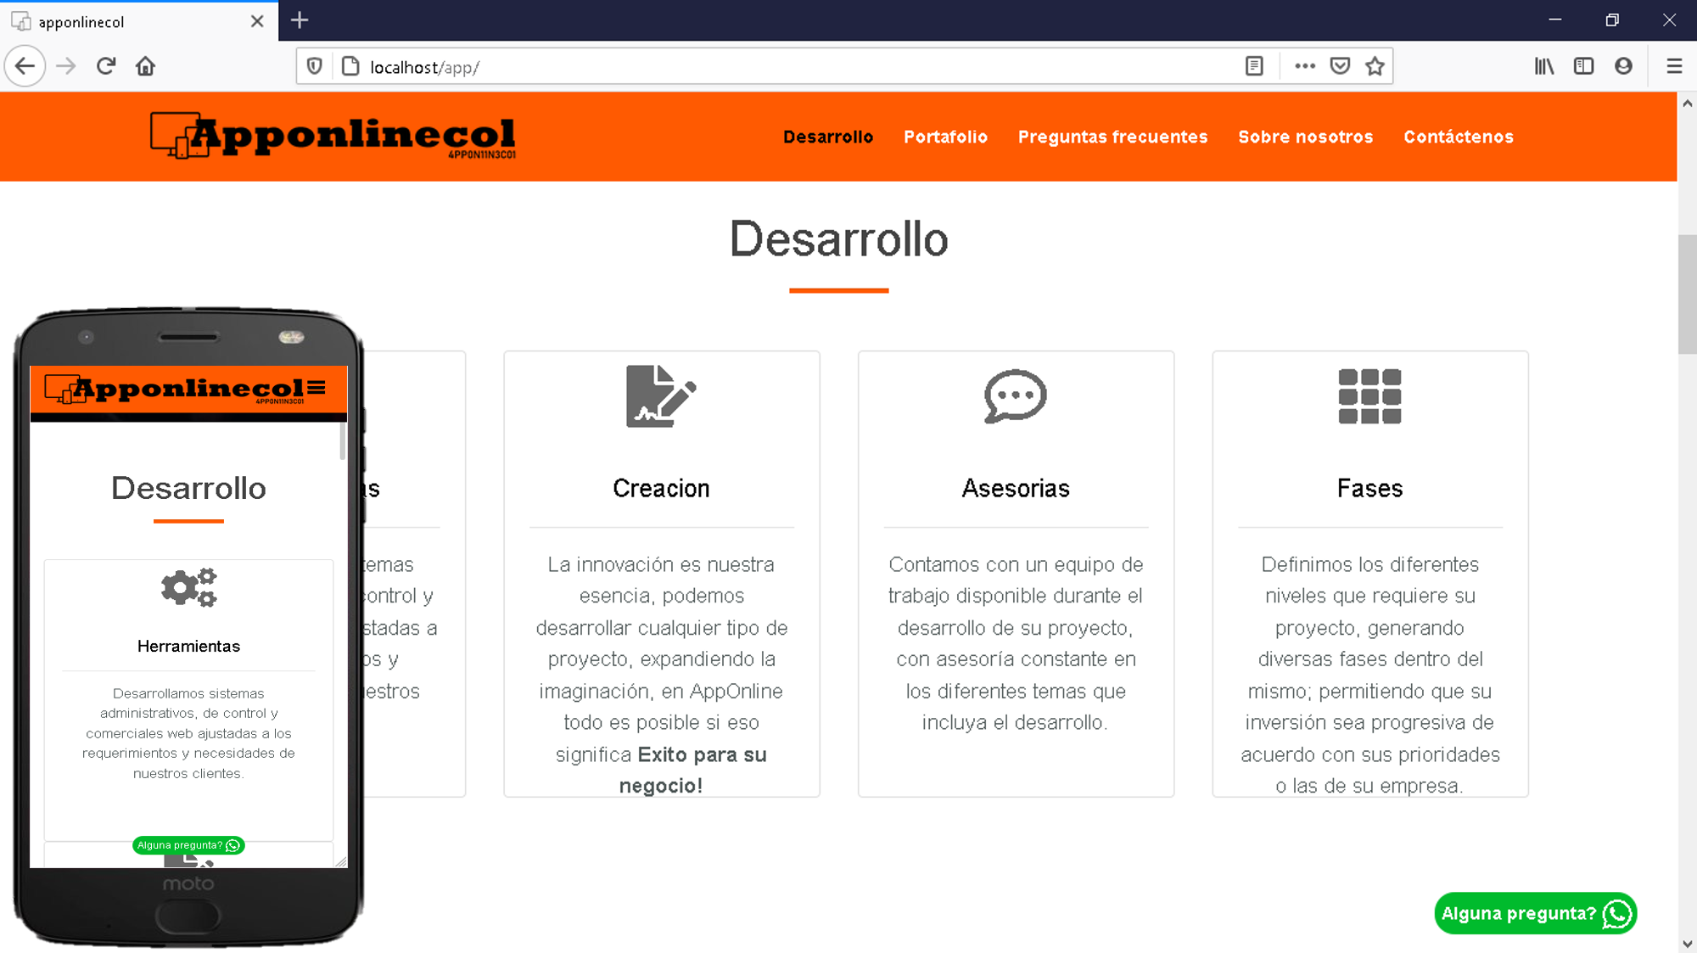Click the Apponlinecol header logo
Image resolution: width=1697 pixels, height=953 pixels.
(333, 136)
